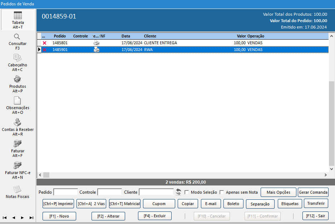Viewport: 335px width, 224px height.
Task: Click the Cupom button
Action: (x=159, y=204)
